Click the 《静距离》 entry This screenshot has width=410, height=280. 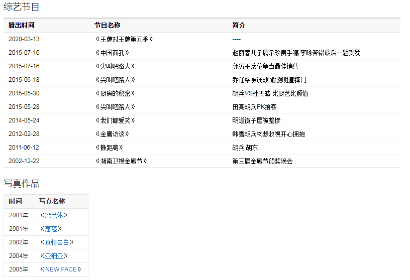tap(109, 148)
